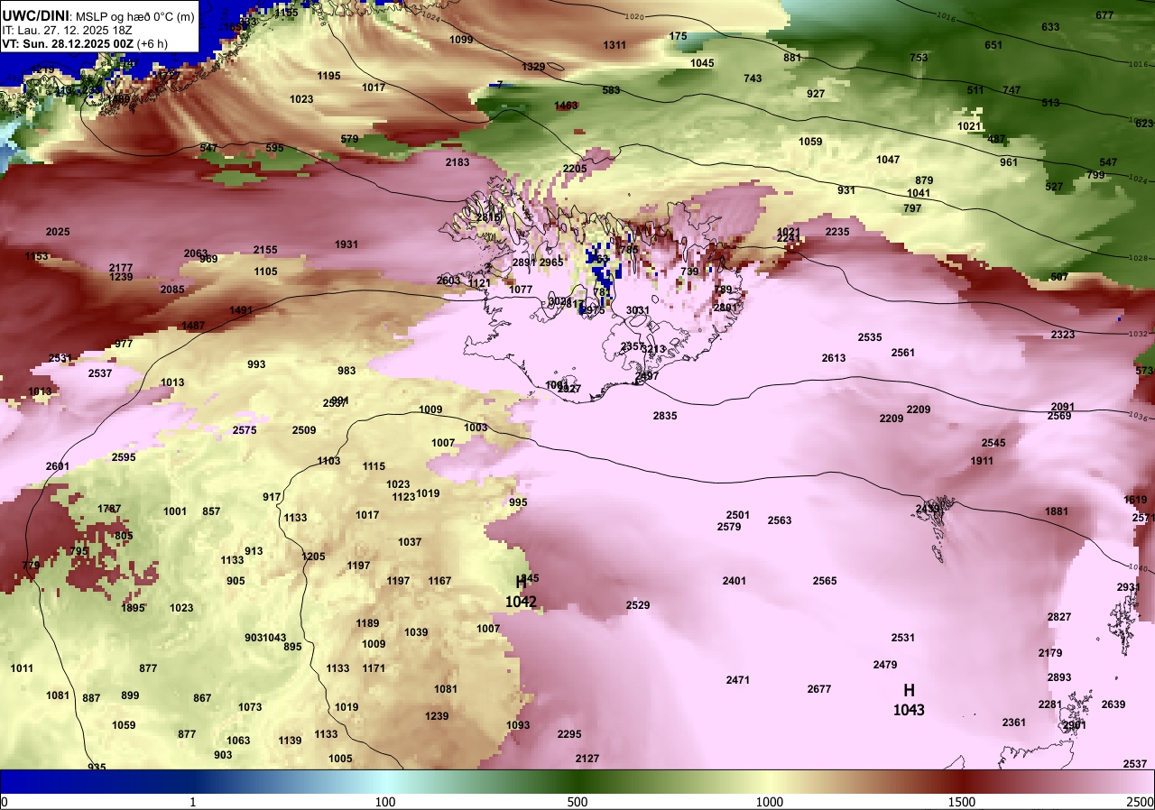Viewport: 1155px width, 810px height.
Task: Click the initial time line 'IT: Lau. 27. 12. 2025 18Z'
Action: pyautogui.click(x=66, y=30)
